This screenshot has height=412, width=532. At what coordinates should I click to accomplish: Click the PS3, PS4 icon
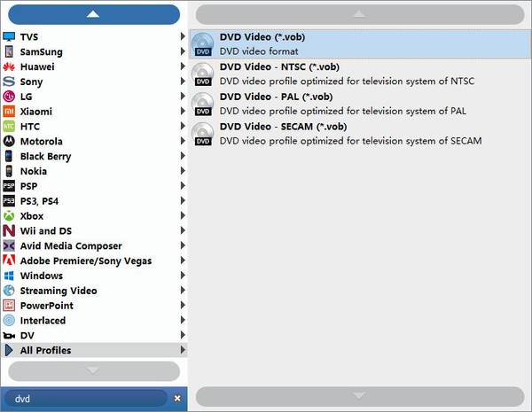9,201
